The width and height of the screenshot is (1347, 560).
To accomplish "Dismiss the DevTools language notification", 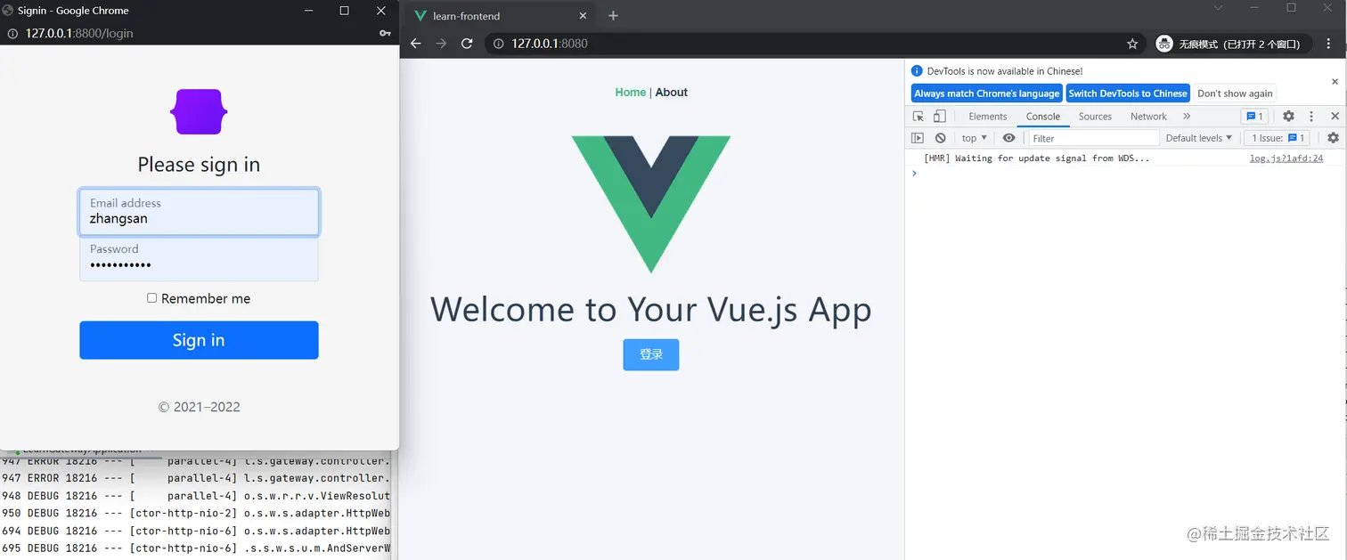I will coord(1335,82).
